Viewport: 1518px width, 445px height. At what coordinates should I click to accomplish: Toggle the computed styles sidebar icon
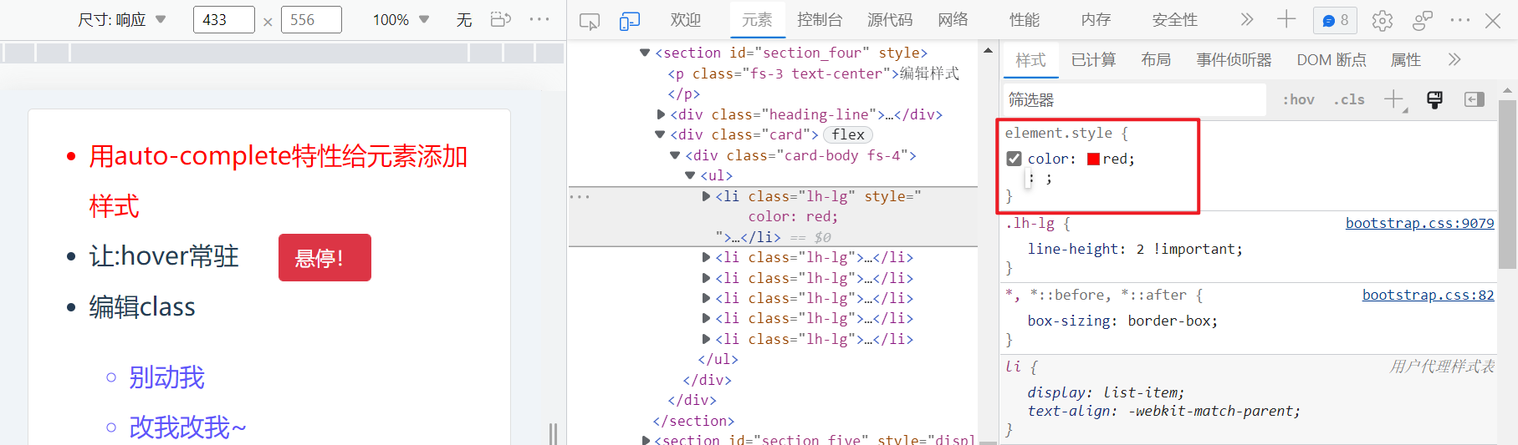coord(1474,100)
